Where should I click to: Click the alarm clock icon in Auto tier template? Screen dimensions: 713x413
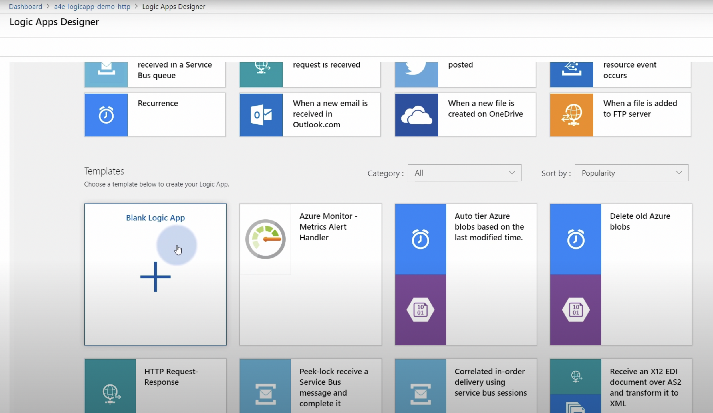tap(420, 239)
